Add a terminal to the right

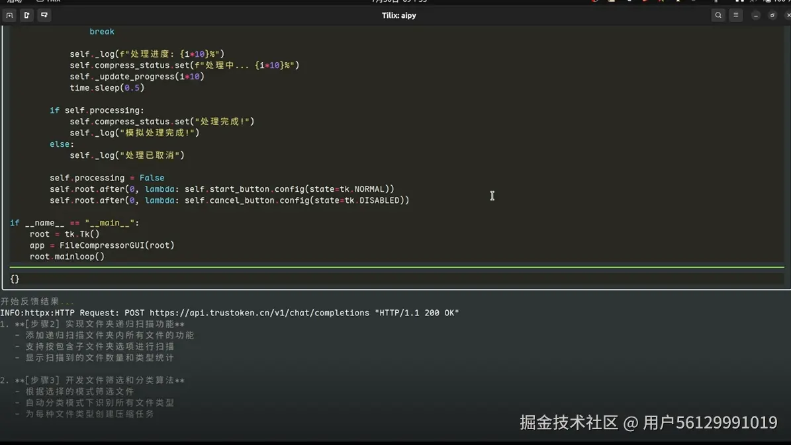26,15
